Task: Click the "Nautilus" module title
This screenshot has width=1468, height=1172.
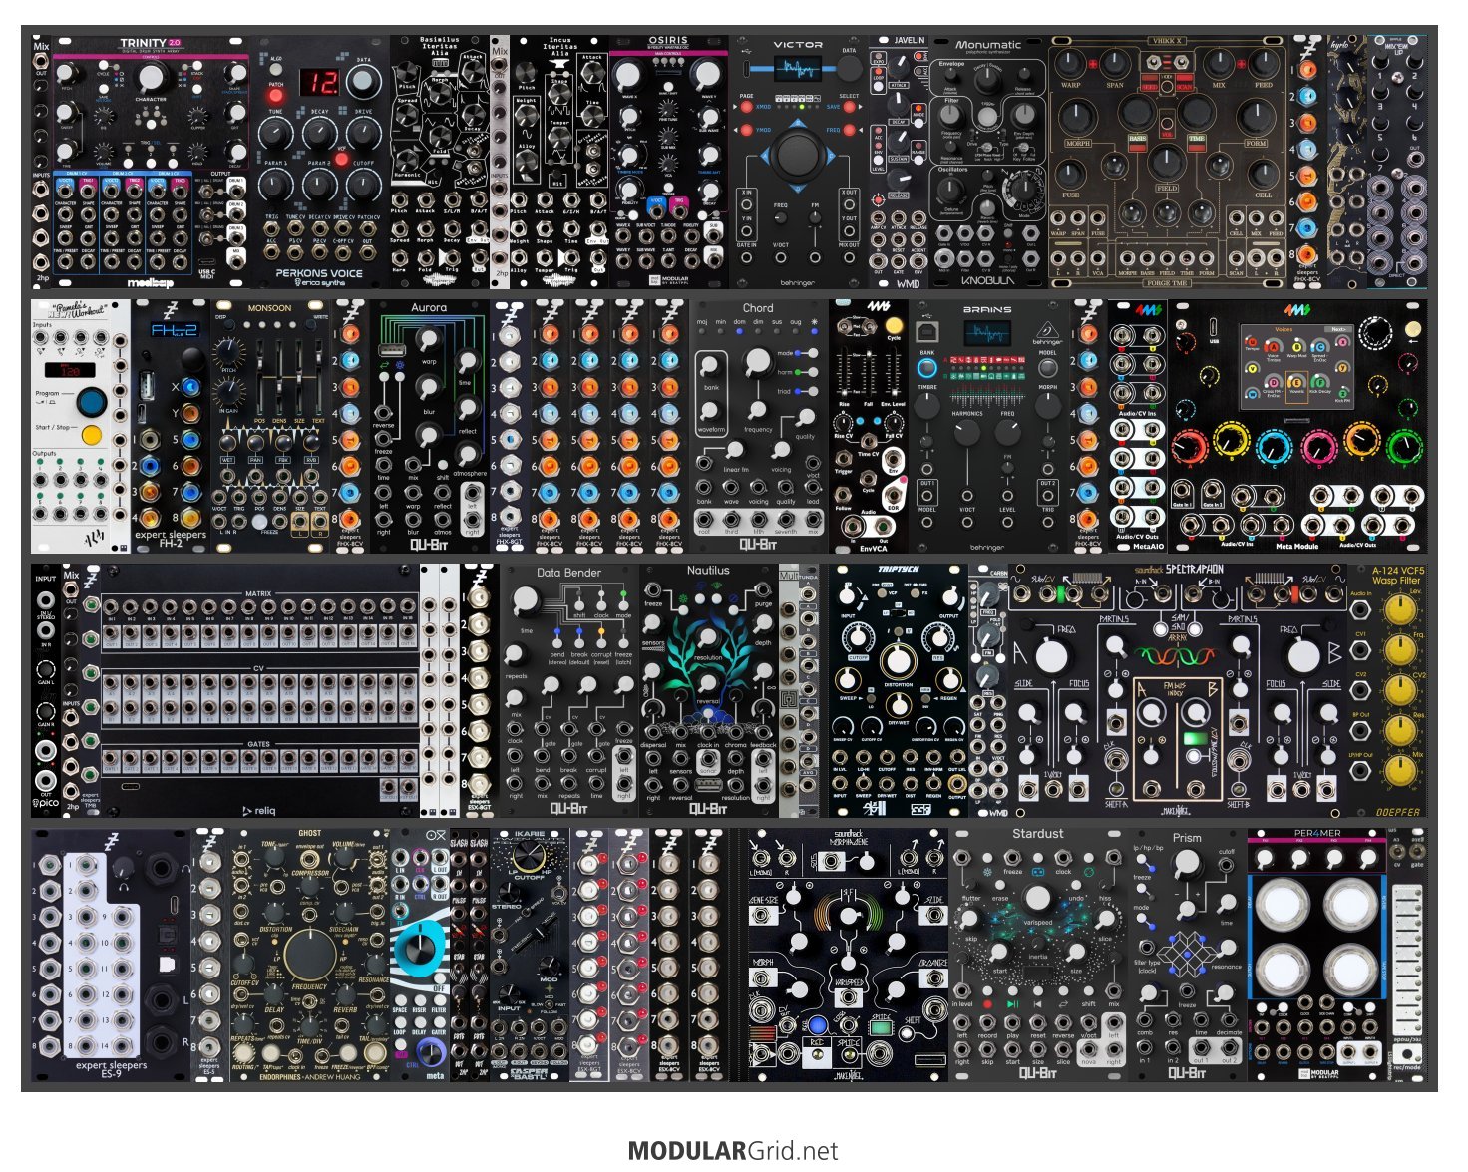Action: 708,571
